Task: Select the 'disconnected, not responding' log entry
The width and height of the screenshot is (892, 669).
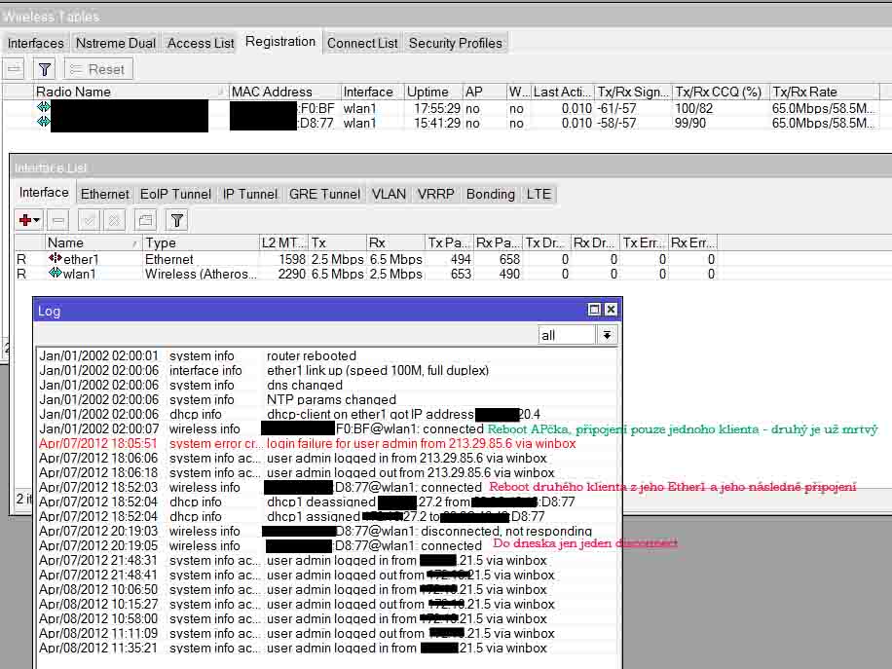Action: coord(327,532)
